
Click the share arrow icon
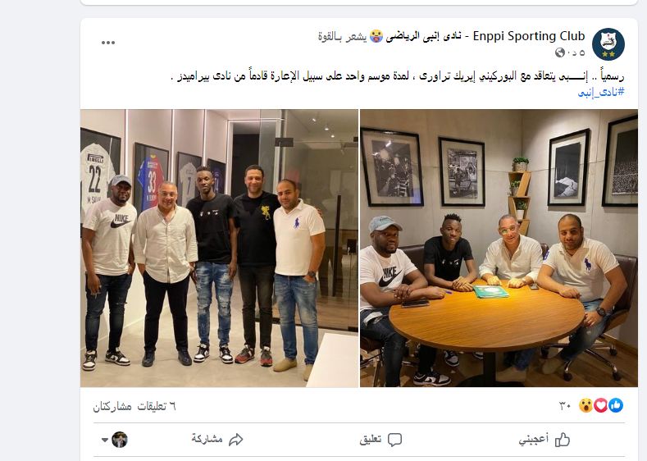pos(235,440)
